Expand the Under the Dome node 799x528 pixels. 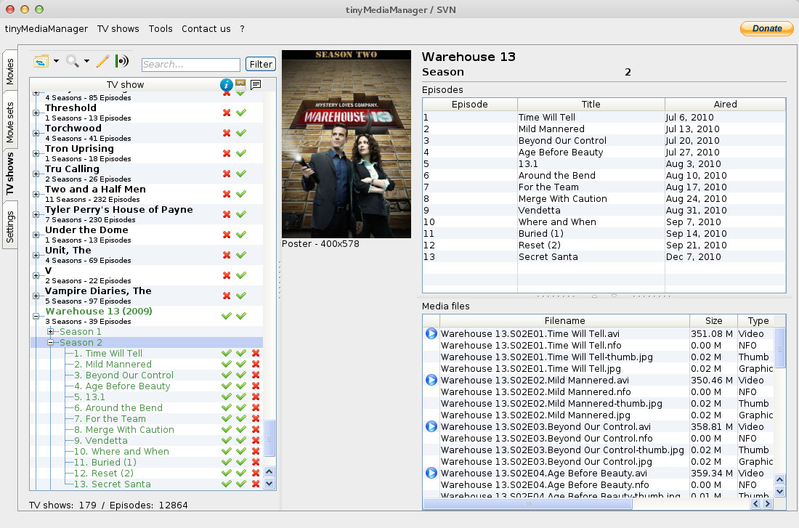(x=36, y=235)
